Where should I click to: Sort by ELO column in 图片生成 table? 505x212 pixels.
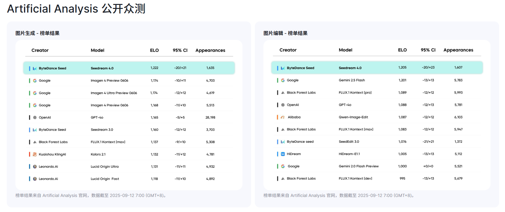coord(154,50)
